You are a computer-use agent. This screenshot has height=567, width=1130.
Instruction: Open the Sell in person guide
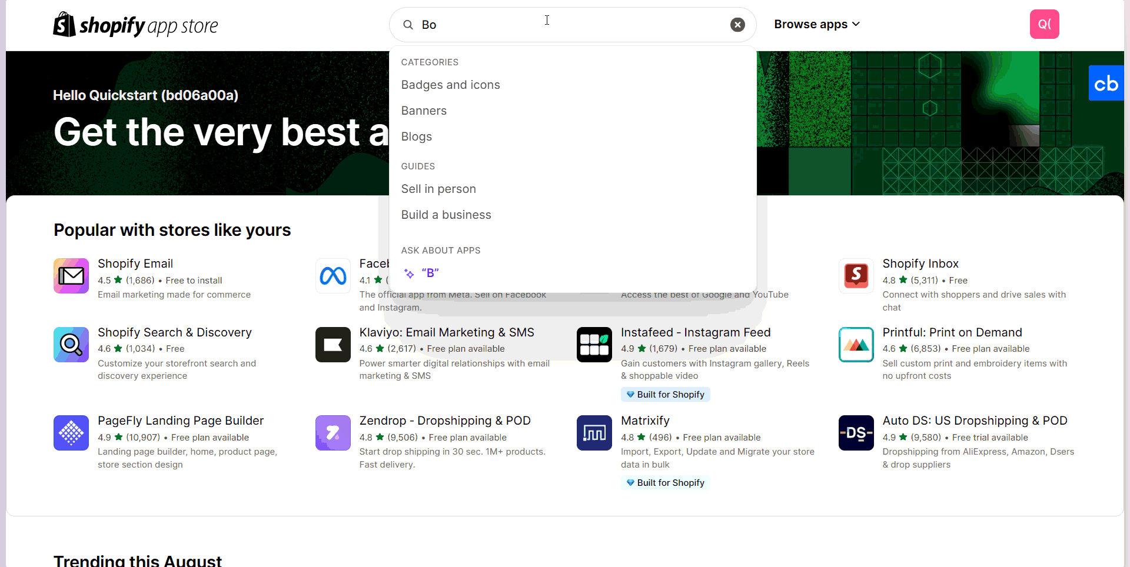point(438,189)
